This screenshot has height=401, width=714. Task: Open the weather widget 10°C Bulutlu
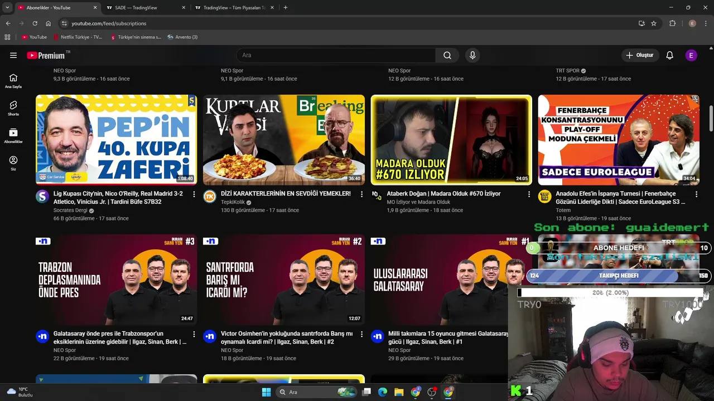pyautogui.click(x=20, y=392)
